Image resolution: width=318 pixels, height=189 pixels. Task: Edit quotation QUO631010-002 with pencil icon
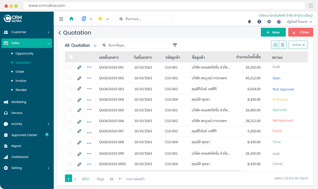(79, 78)
